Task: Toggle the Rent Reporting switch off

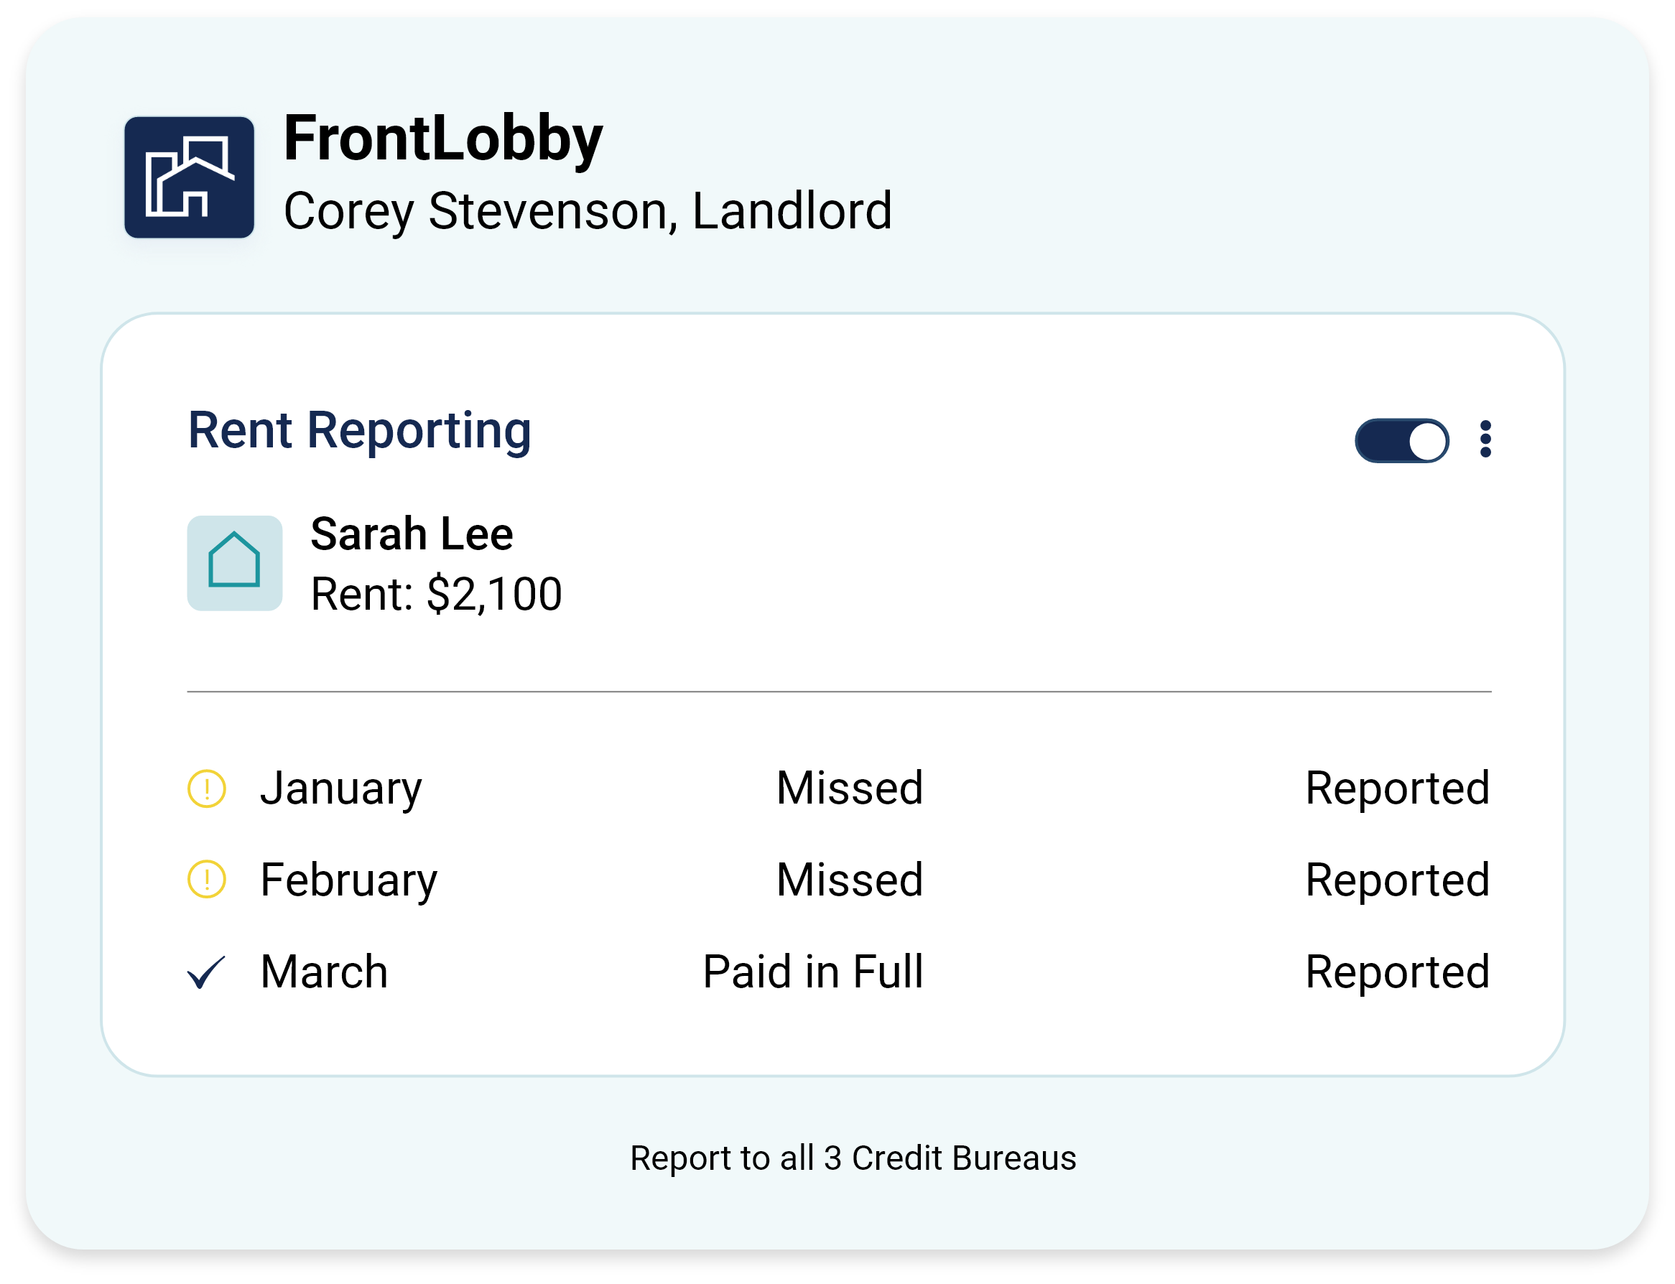Action: (1401, 440)
